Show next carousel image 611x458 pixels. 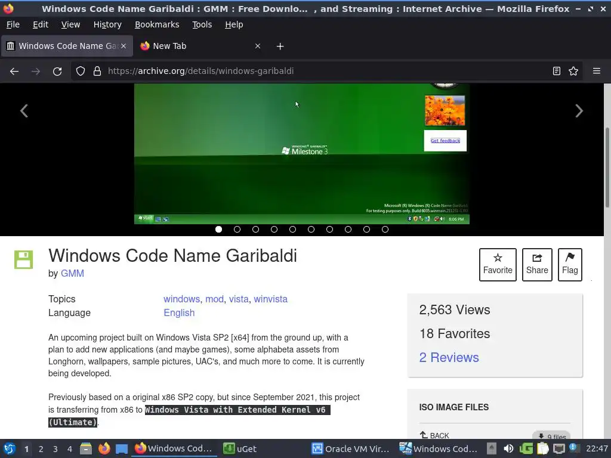[579, 111]
